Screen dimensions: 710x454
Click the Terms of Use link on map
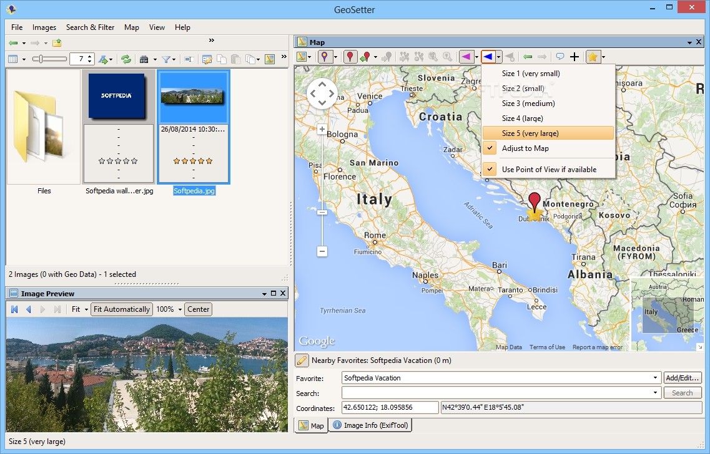[x=547, y=347]
